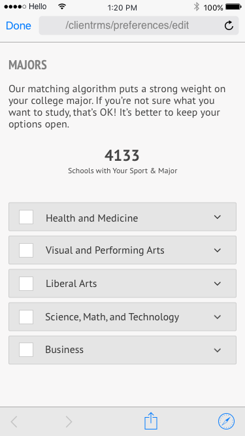Open in Safari via compass icon

coord(226,421)
